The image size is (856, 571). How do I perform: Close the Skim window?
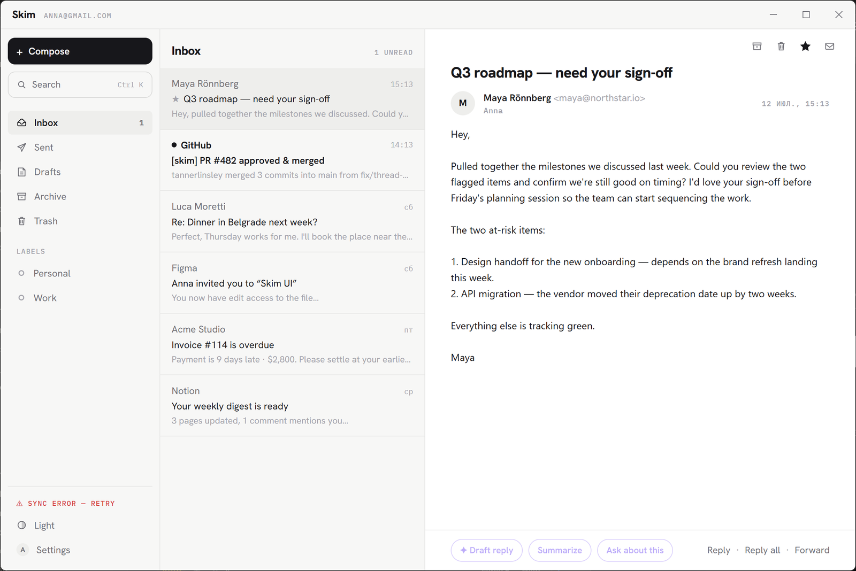click(839, 14)
